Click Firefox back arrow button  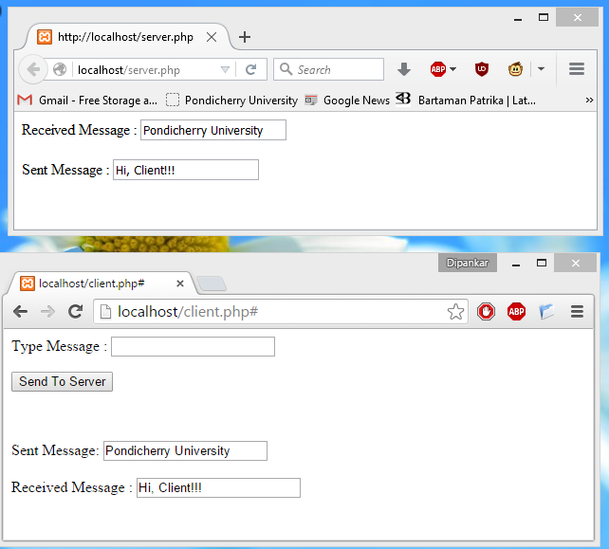(33, 70)
